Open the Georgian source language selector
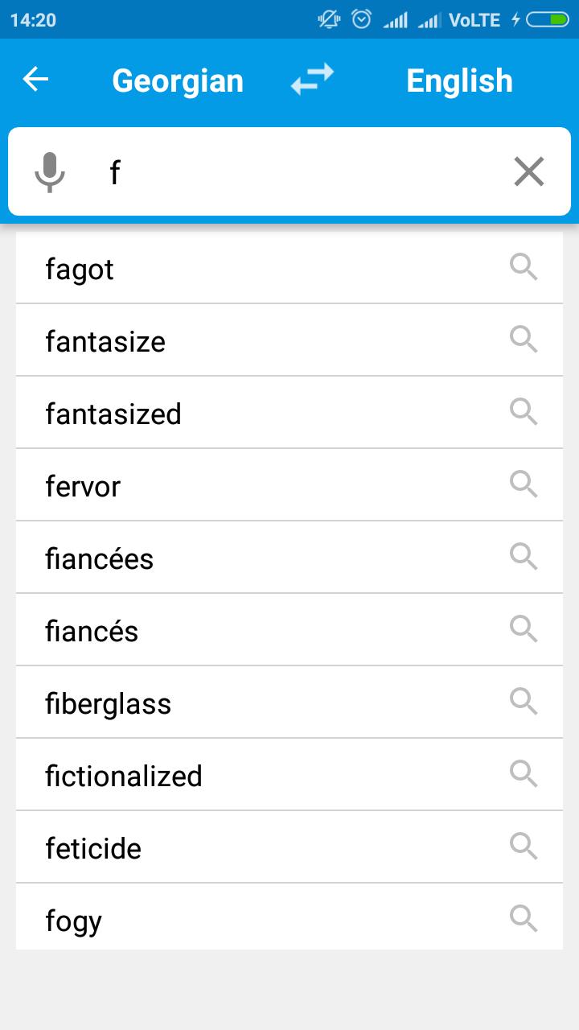The width and height of the screenshot is (579, 1030). [178, 80]
